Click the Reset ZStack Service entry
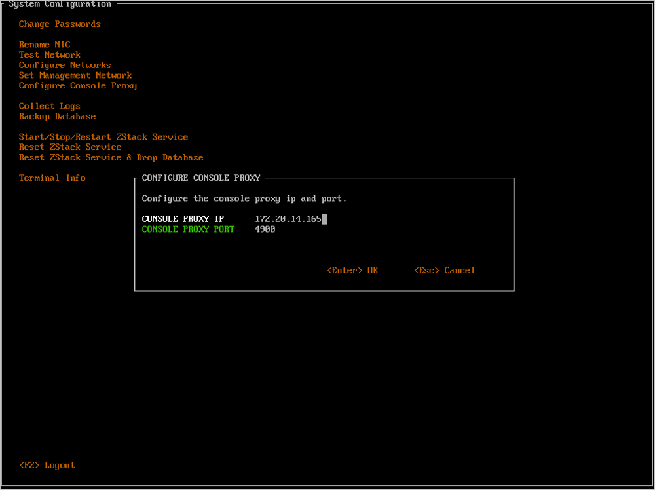This screenshot has height=490, width=655. coord(70,147)
